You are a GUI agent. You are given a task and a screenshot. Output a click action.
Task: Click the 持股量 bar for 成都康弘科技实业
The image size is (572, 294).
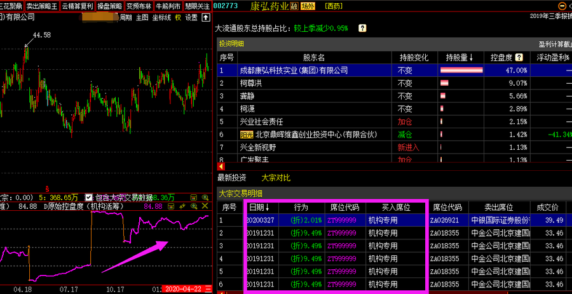click(x=456, y=70)
